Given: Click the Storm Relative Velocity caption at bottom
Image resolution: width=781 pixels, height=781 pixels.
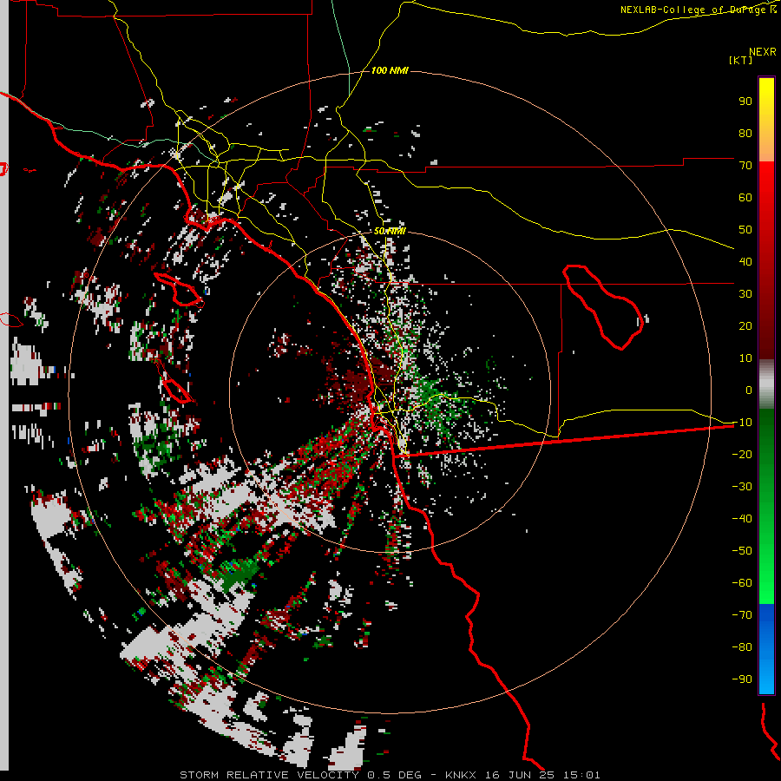Looking at the screenshot, I should [390, 775].
